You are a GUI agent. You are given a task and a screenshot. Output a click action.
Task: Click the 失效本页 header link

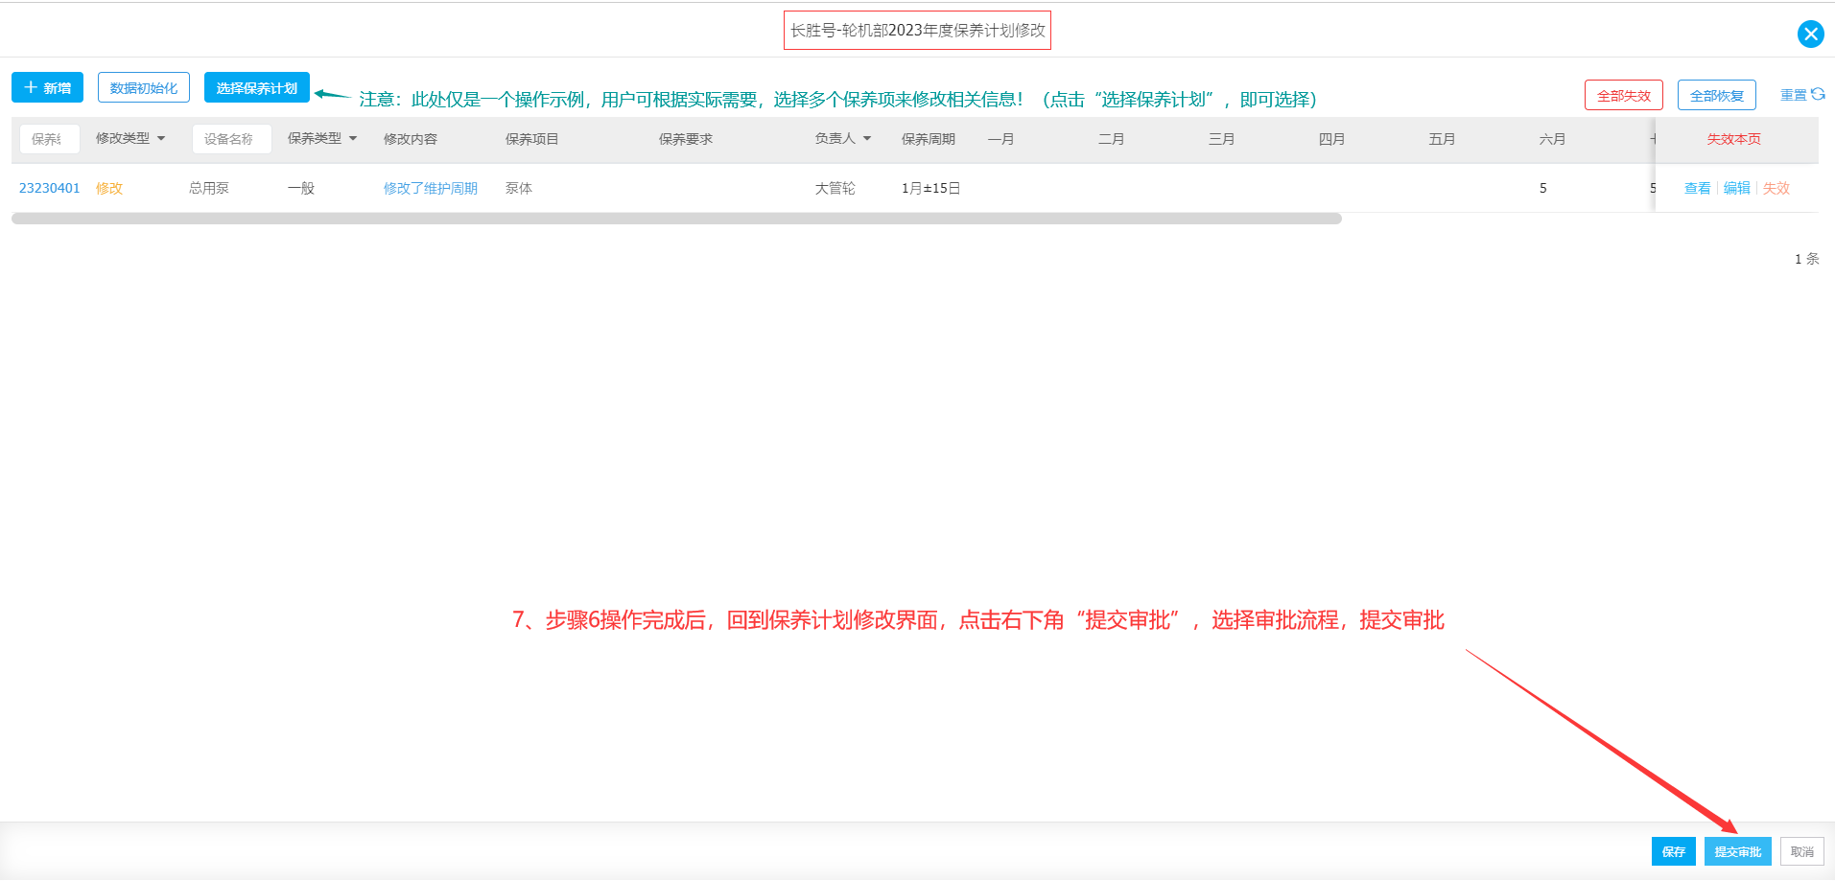click(1733, 139)
